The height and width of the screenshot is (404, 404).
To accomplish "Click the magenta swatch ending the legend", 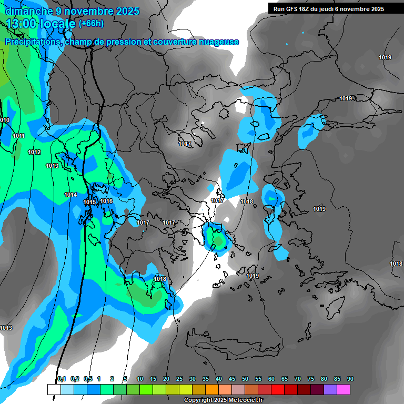I will pos(344,389).
